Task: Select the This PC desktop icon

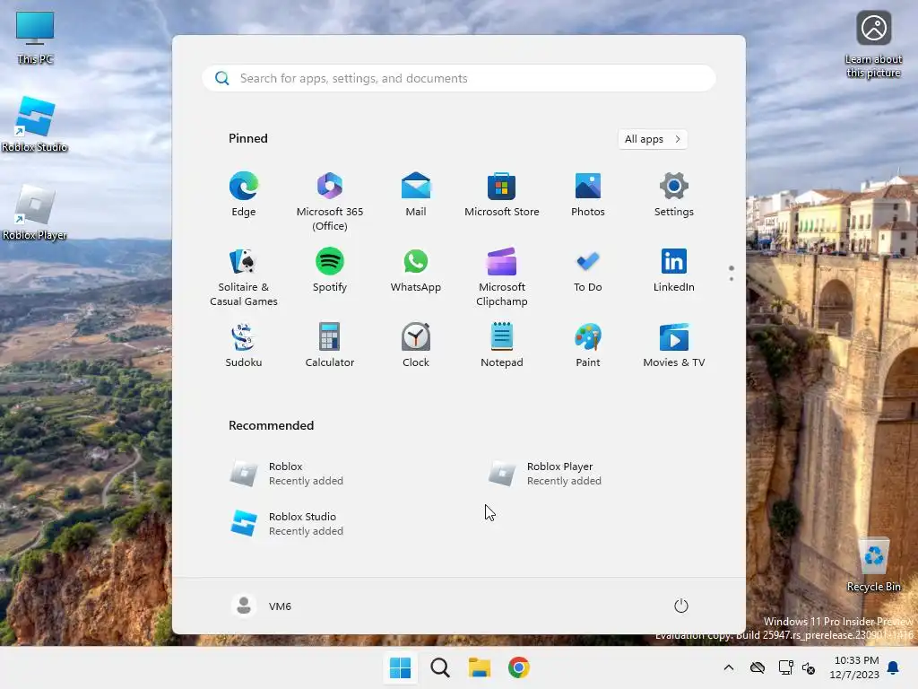Action: pos(35,37)
